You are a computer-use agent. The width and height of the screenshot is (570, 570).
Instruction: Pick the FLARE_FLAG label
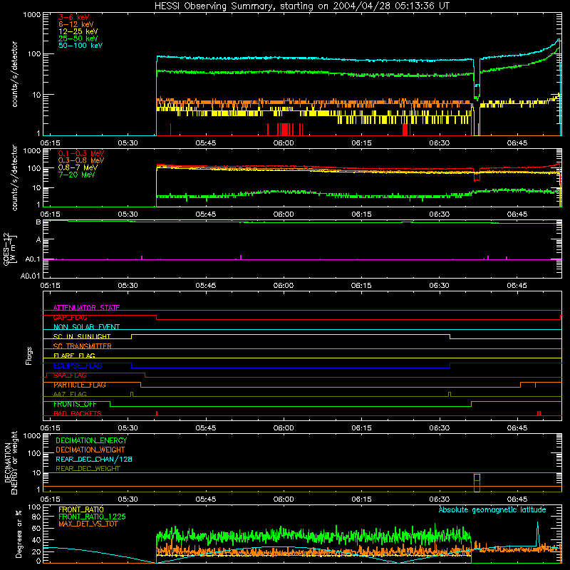coord(74,356)
